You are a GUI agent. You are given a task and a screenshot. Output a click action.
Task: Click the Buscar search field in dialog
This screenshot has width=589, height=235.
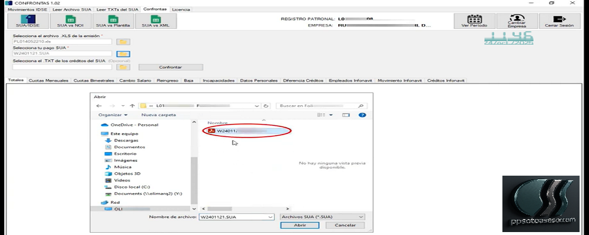pos(318,106)
